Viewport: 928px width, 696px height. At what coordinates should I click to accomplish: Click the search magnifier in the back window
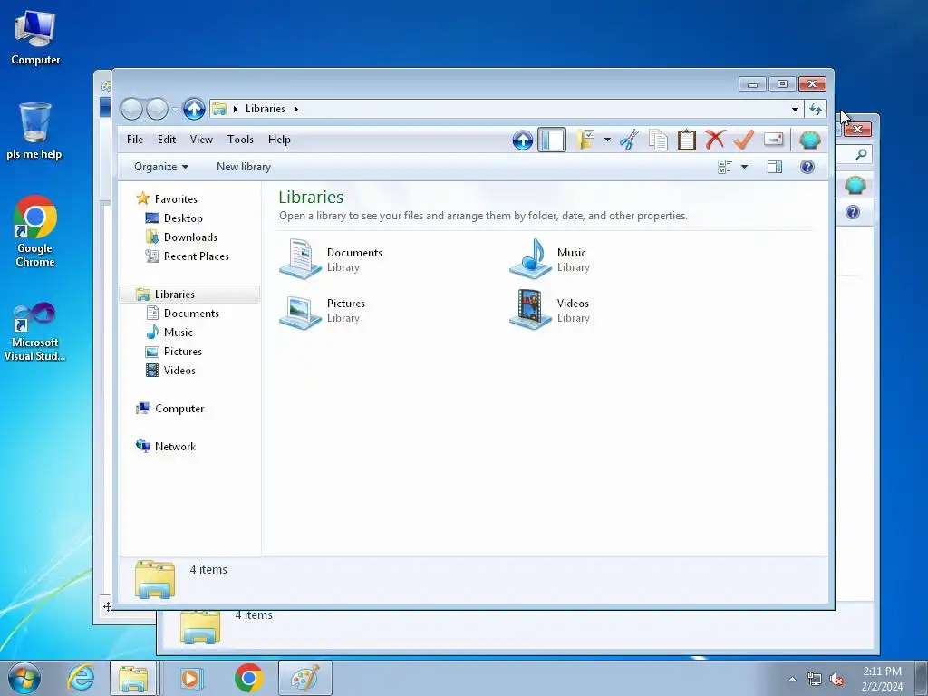861,154
